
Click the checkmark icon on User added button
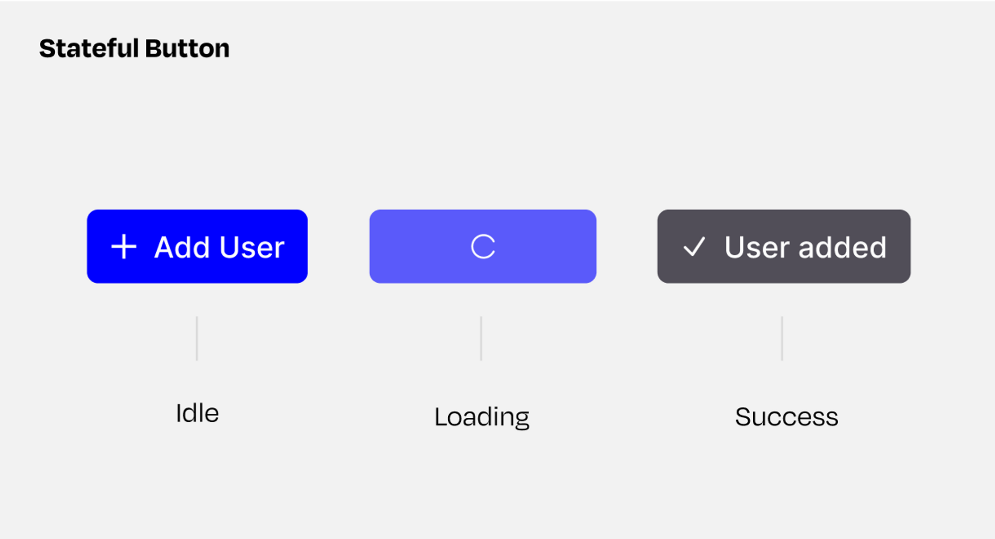tap(693, 247)
